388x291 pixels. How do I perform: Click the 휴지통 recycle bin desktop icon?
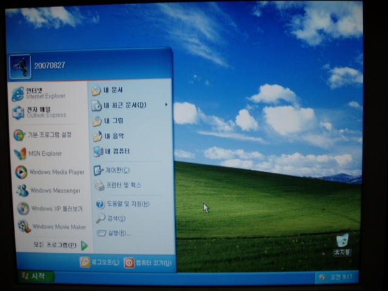tap(343, 240)
